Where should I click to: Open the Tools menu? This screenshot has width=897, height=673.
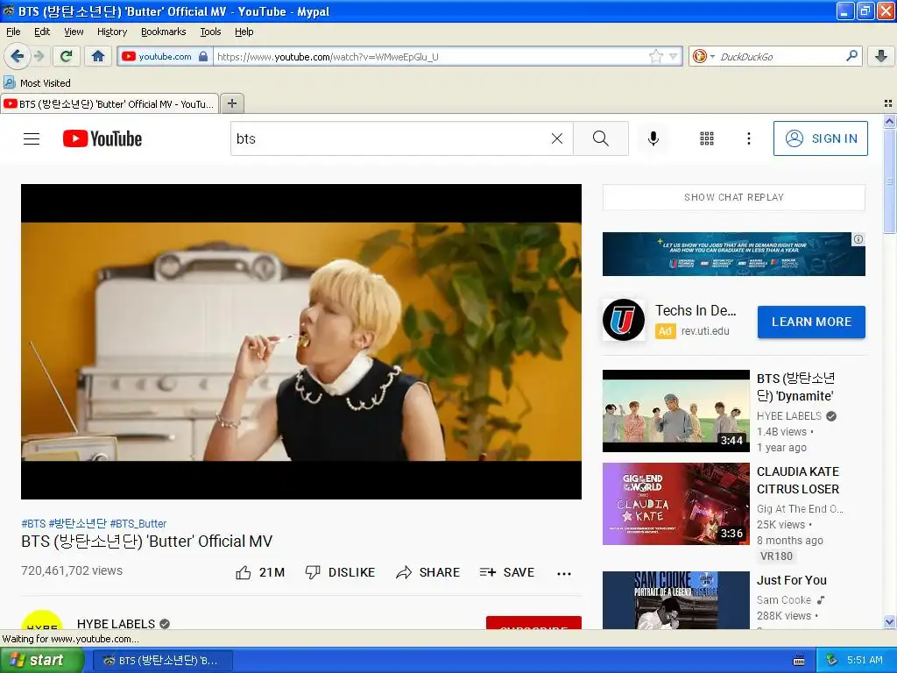tap(210, 32)
